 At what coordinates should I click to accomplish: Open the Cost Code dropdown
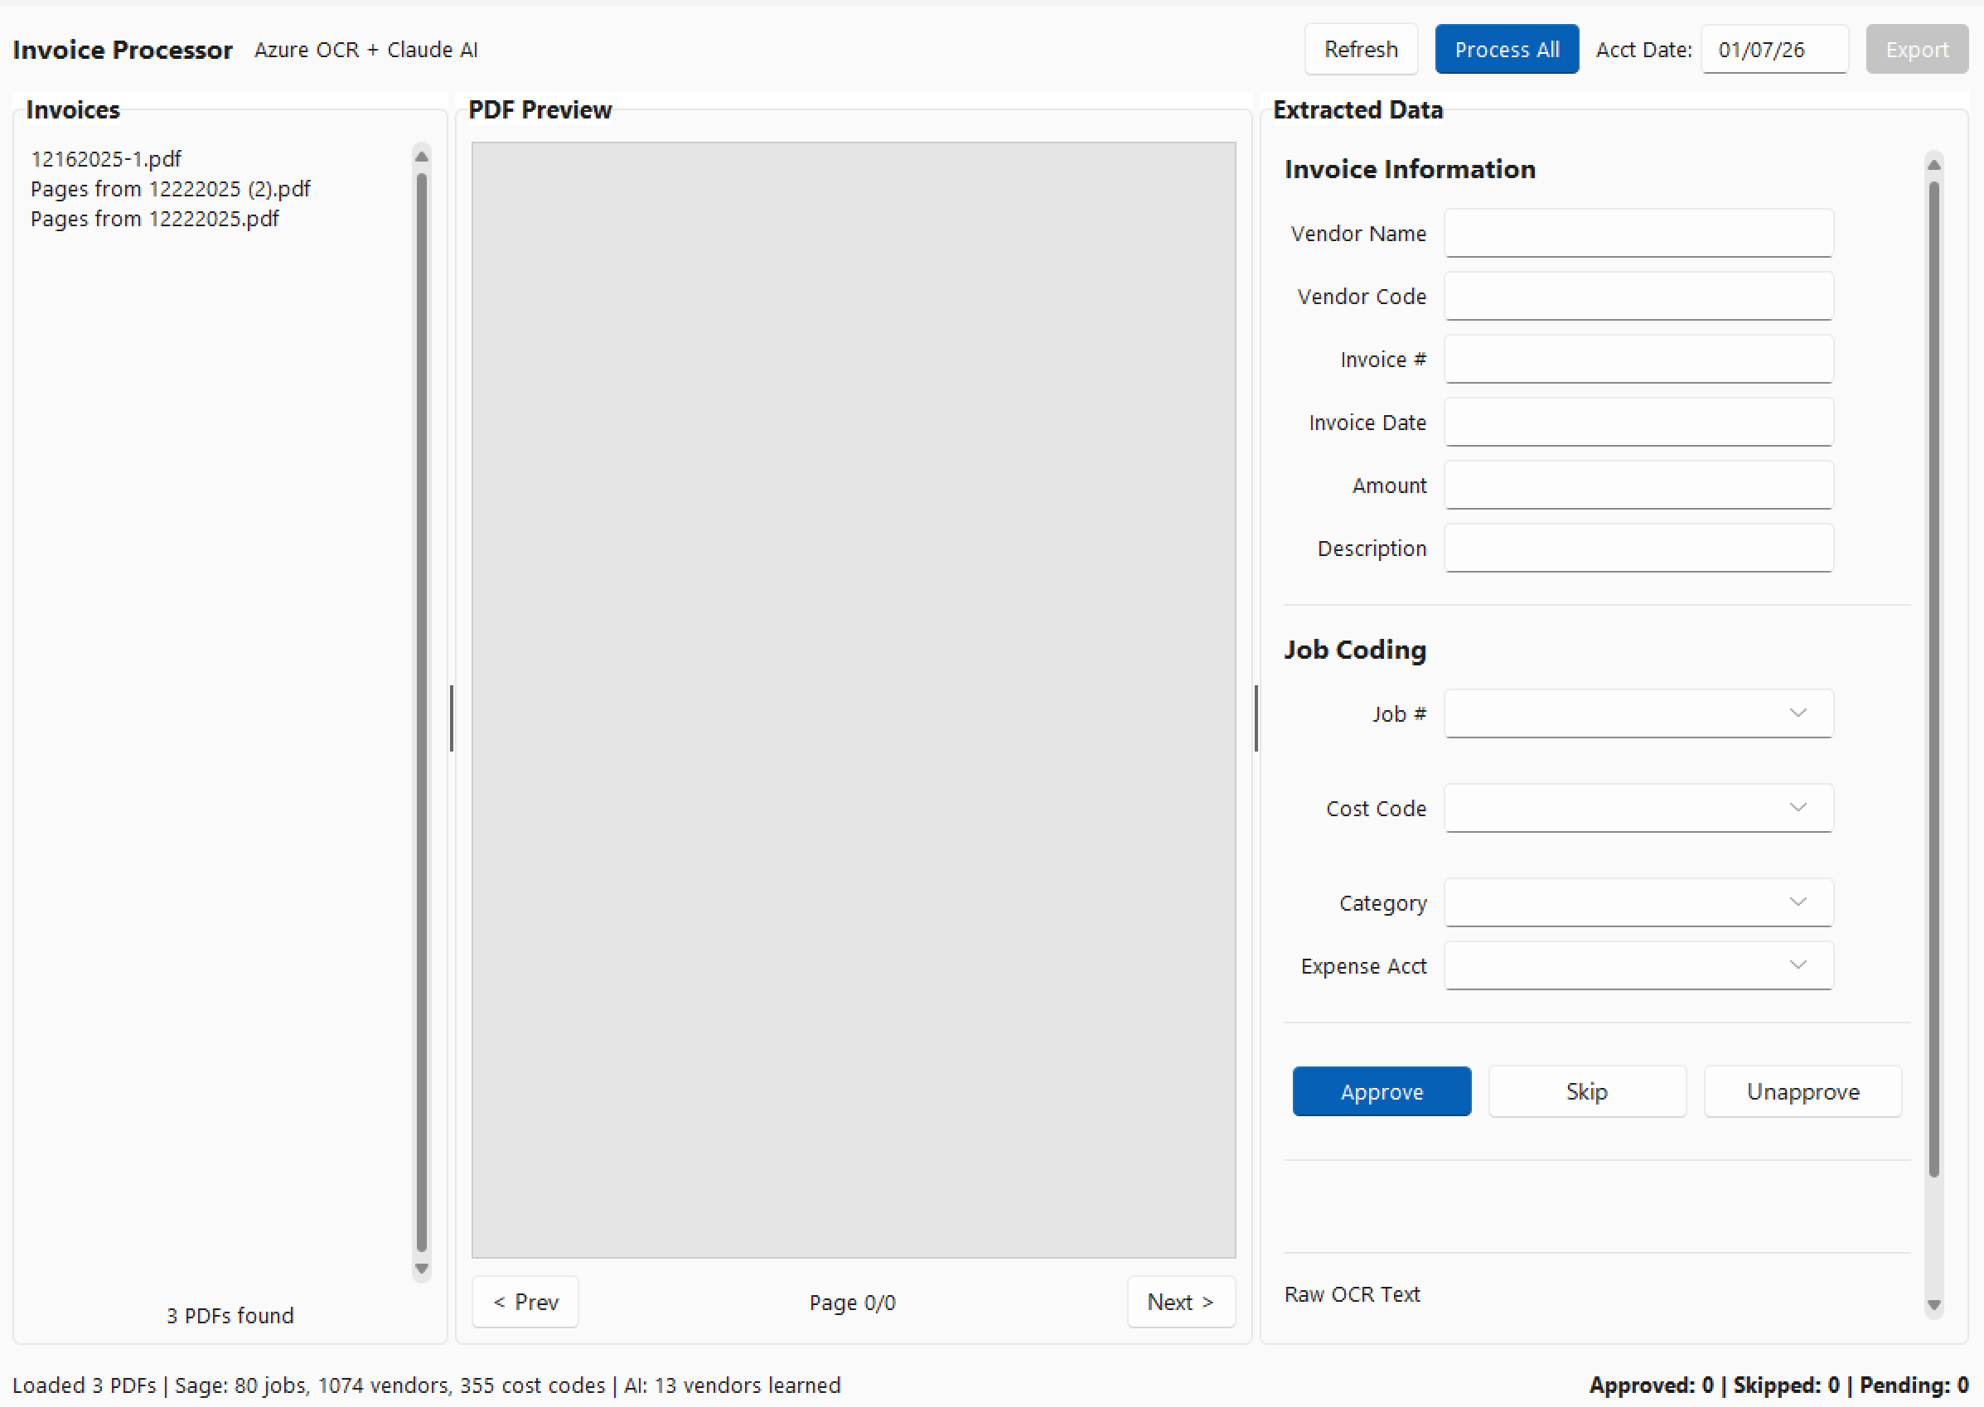[x=1638, y=807]
